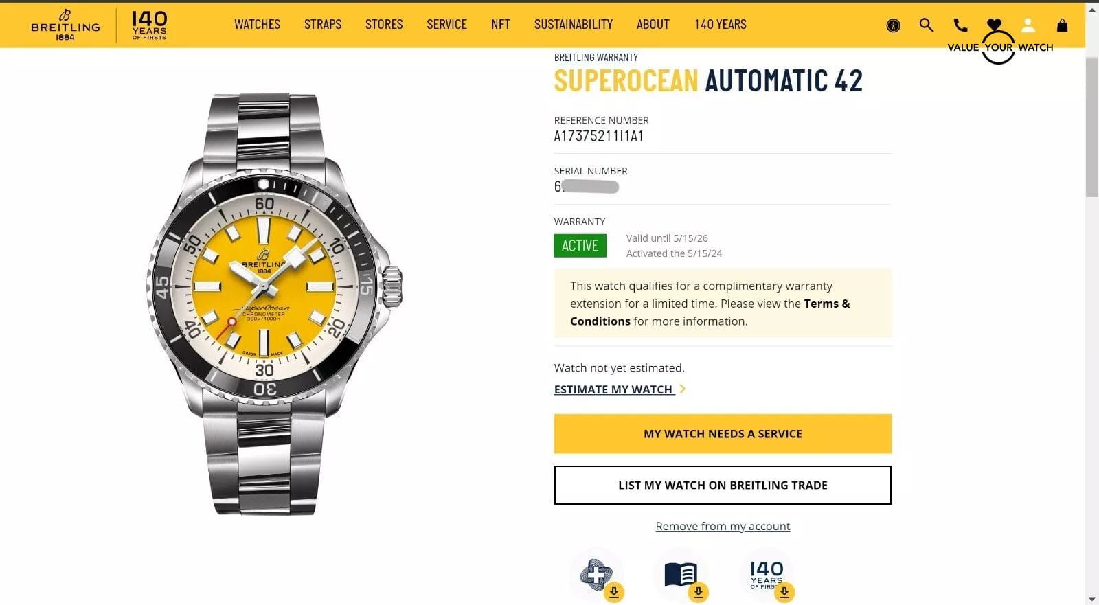Open the WATCHES menu
The height and width of the screenshot is (605, 1099).
coord(257,24)
